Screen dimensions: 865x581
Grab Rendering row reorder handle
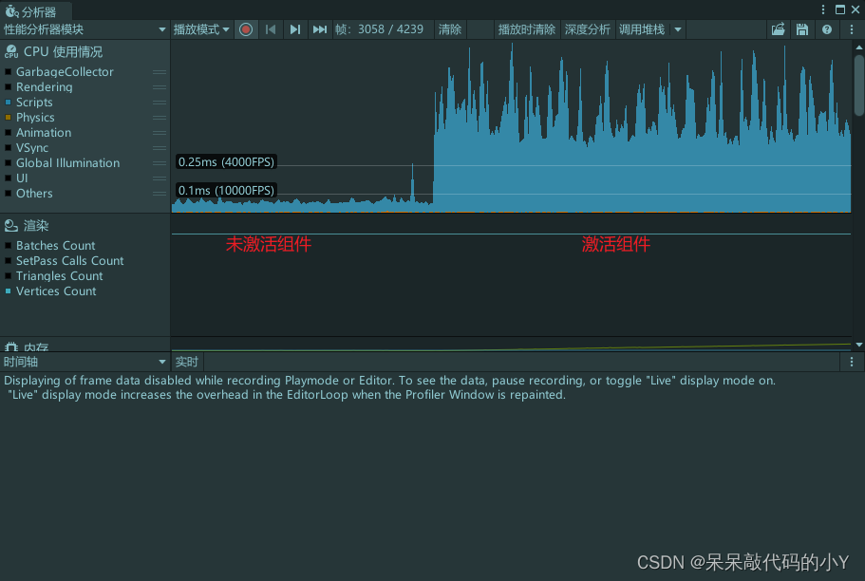[x=160, y=87]
